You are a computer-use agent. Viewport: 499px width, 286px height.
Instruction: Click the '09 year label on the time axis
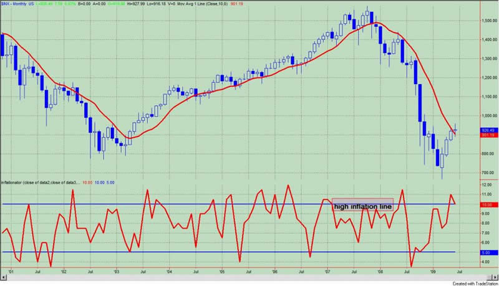432,272
